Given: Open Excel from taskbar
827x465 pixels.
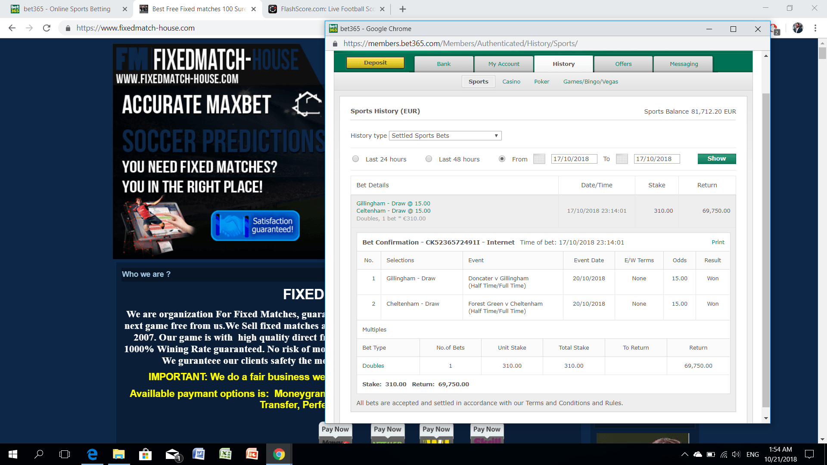Looking at the screenshot, I should [x=225, y=454].
